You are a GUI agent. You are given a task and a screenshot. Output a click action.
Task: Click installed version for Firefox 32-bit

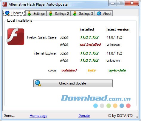tap(89, 37)
